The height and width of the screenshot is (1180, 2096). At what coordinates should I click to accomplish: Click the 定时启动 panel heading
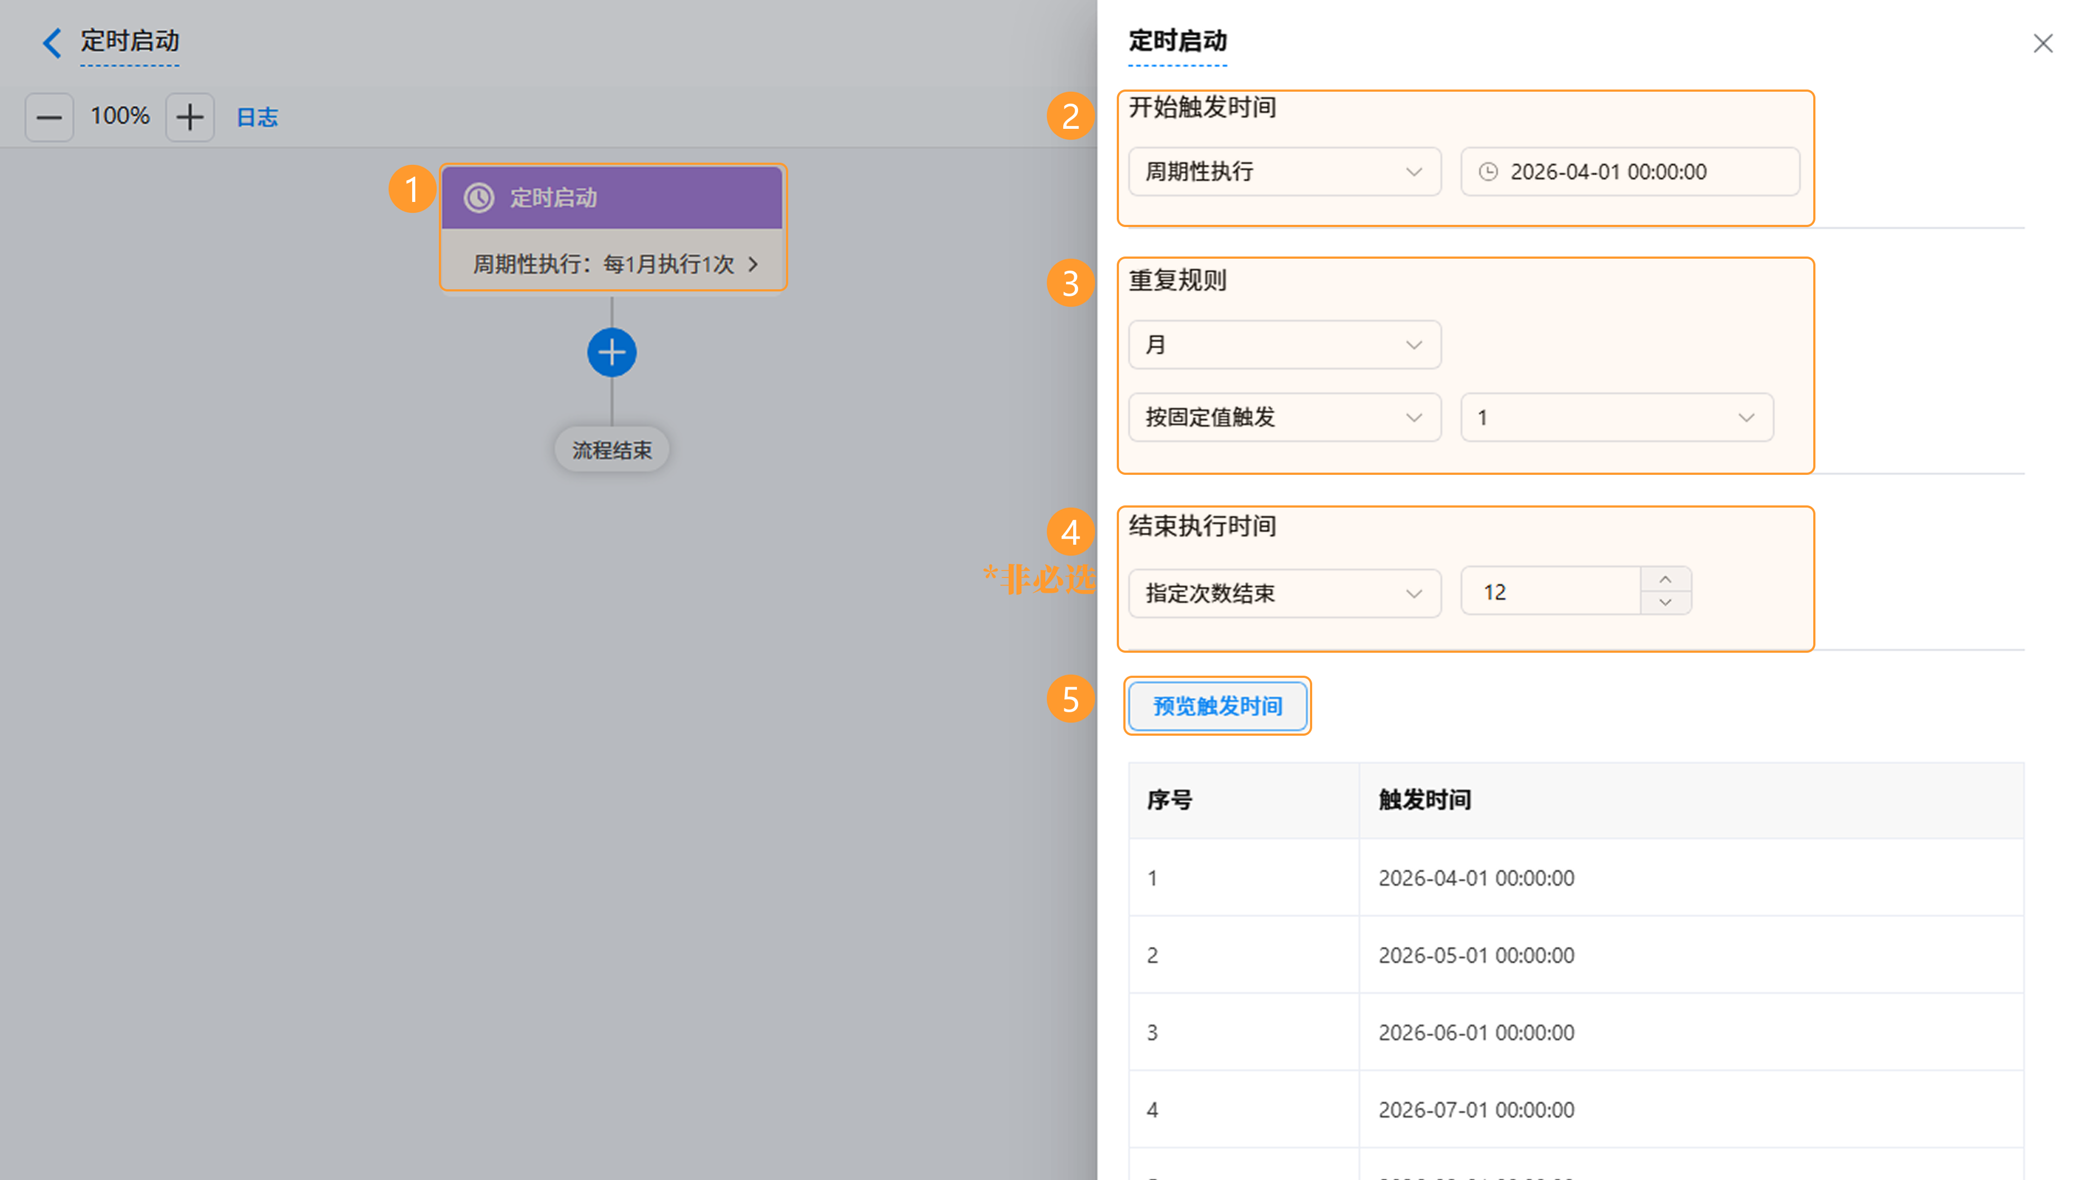click(1177, 41)
